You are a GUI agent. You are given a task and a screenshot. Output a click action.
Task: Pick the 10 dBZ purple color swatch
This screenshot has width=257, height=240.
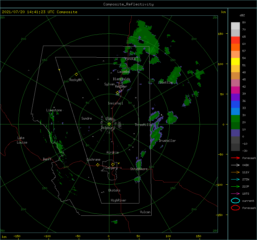(x=235, y=133)
